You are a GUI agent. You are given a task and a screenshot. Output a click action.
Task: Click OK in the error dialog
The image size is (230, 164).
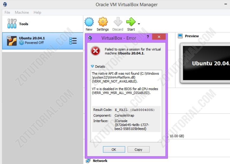click(114, 149)
